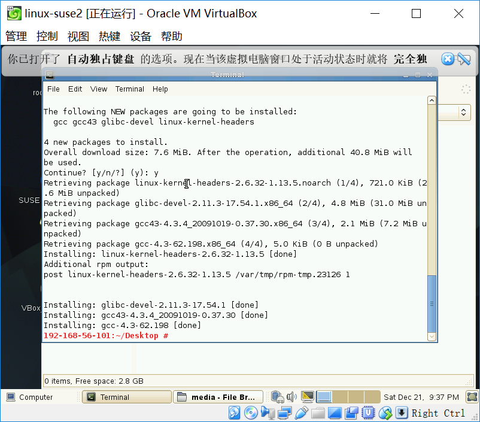Image resolution: width=480 pixels, height=422 pixels.
Task: Open the Computer main menu button
Action: pos(29,397)
